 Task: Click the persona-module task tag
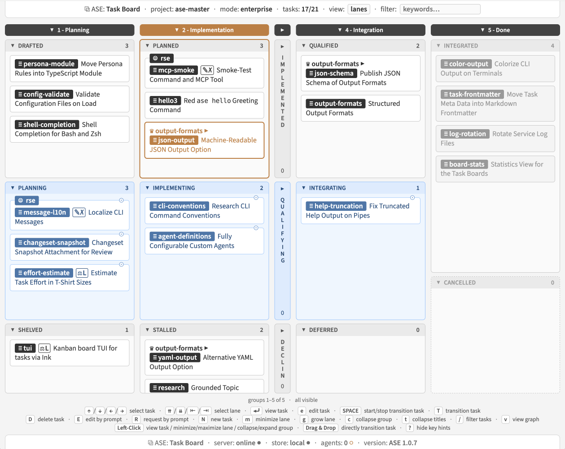[x=46, y=64]
